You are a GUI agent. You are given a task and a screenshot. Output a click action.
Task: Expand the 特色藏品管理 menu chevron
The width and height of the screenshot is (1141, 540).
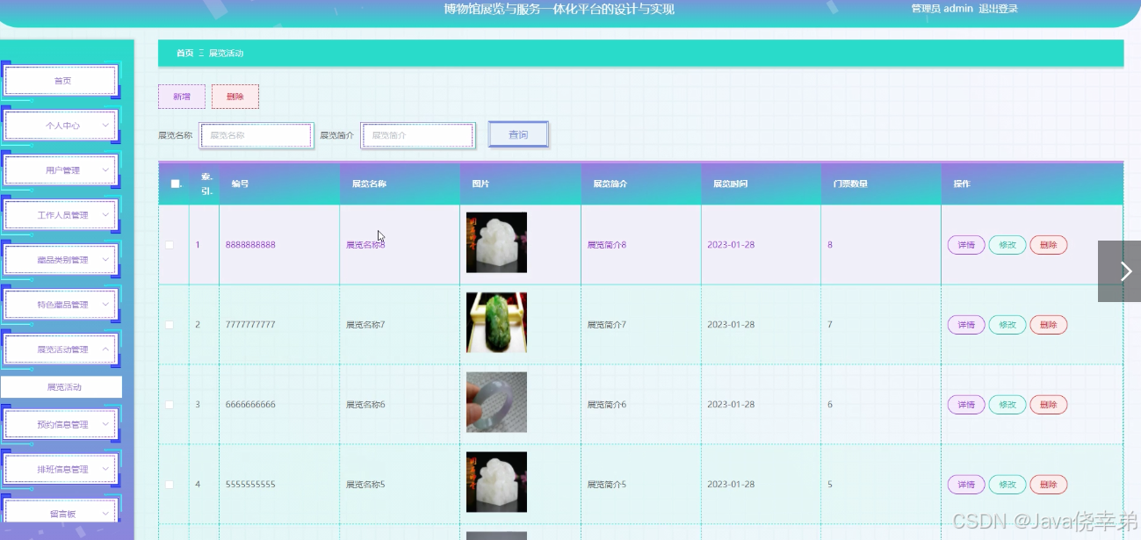[x=105, y=305]
